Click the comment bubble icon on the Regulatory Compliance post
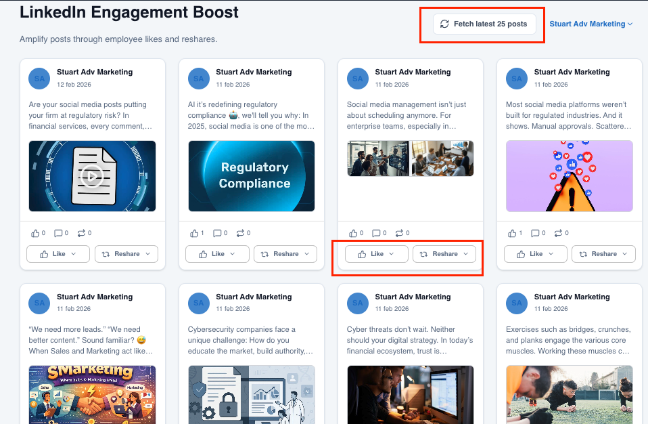Image resolution: width=648 pixels, height=424 pixels. [216, 232]
